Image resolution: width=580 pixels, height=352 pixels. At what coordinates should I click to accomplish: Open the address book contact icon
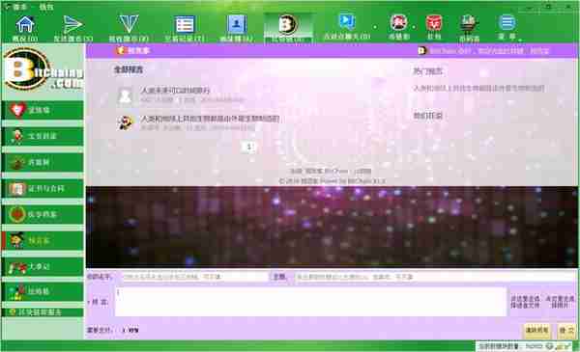click(237, 28)
